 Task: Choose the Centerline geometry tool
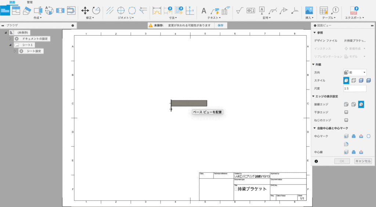[110, 11]
